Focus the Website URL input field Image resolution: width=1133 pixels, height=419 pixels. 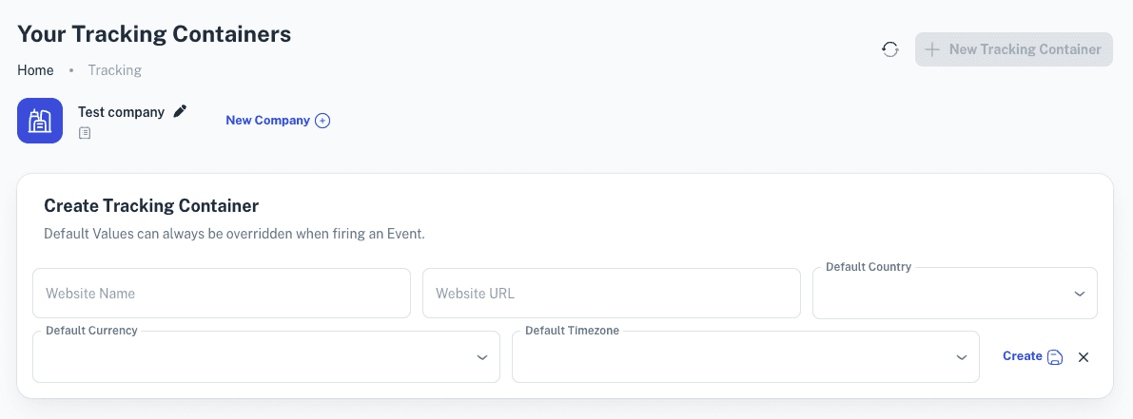(612, 294)
